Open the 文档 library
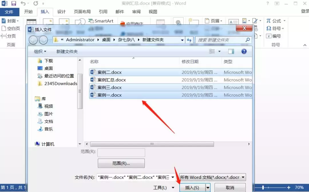The width and height of the screenshot is (309, 192). (x=45, y=121)
